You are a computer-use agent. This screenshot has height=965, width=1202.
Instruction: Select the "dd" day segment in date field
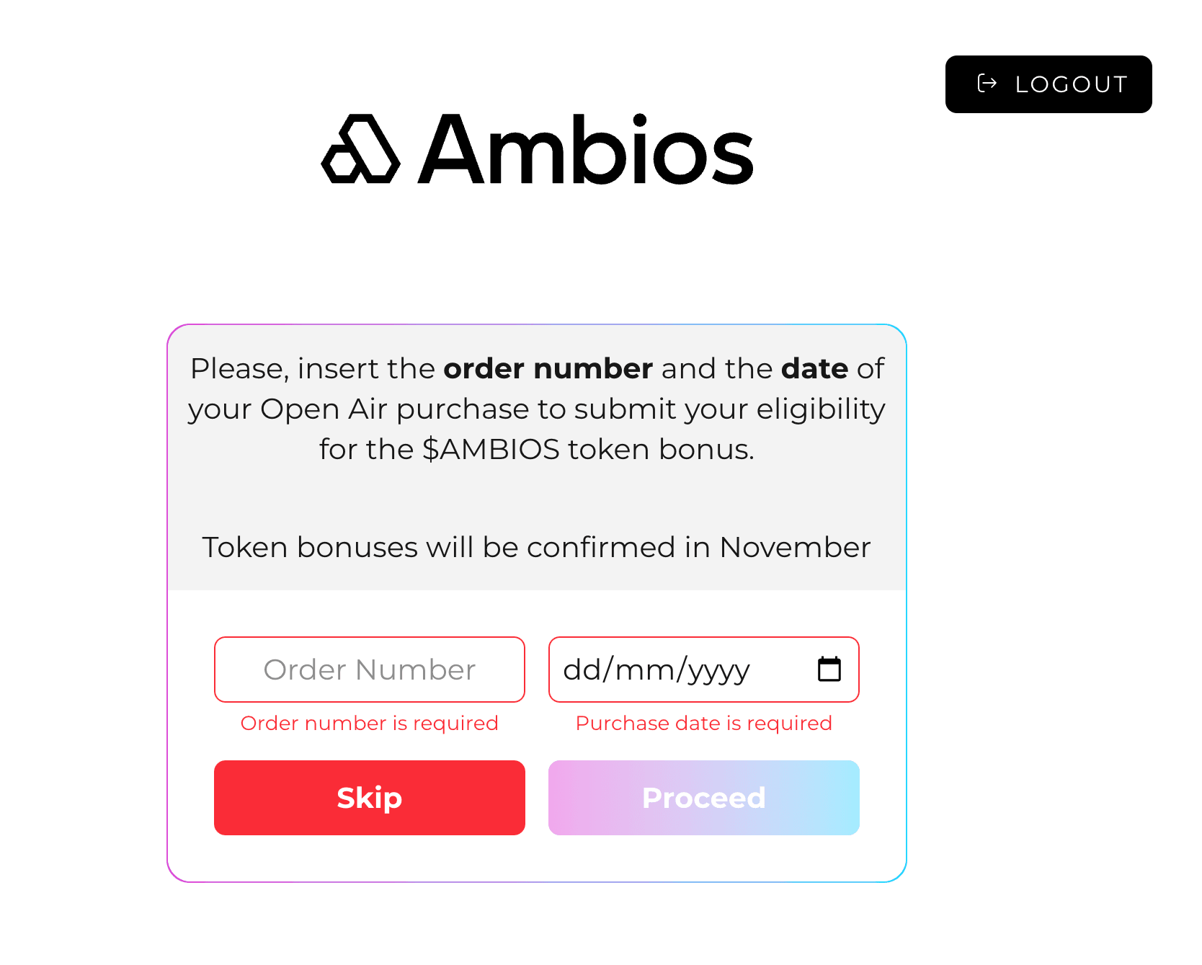pos(582,670)
